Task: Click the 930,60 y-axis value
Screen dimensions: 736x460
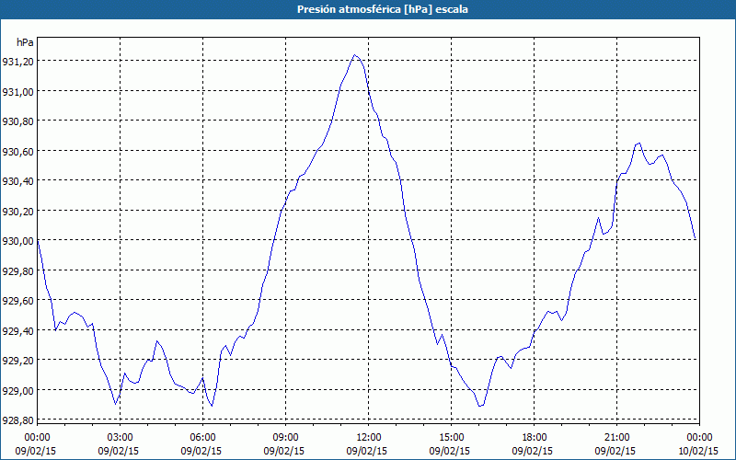Action: (x=17, y=151)
